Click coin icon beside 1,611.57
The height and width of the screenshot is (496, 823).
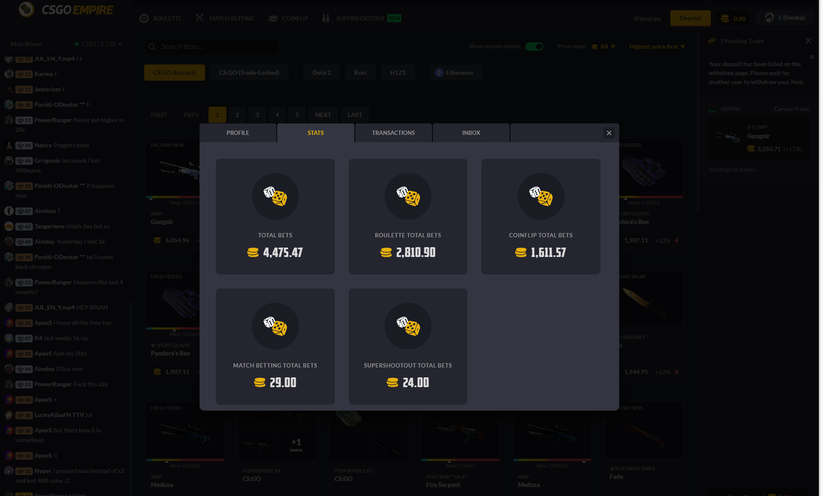521,253
